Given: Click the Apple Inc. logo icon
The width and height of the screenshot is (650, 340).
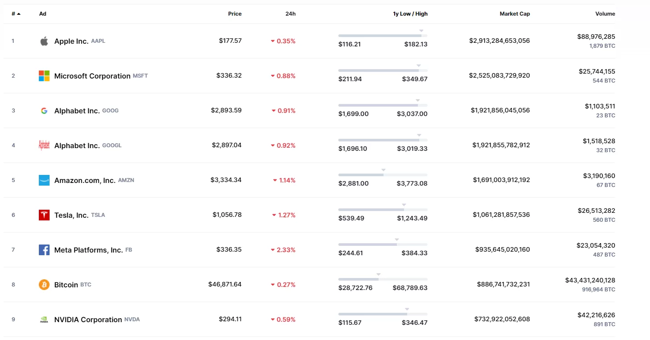Looking at the screenshot, I should tap(44, 41).
